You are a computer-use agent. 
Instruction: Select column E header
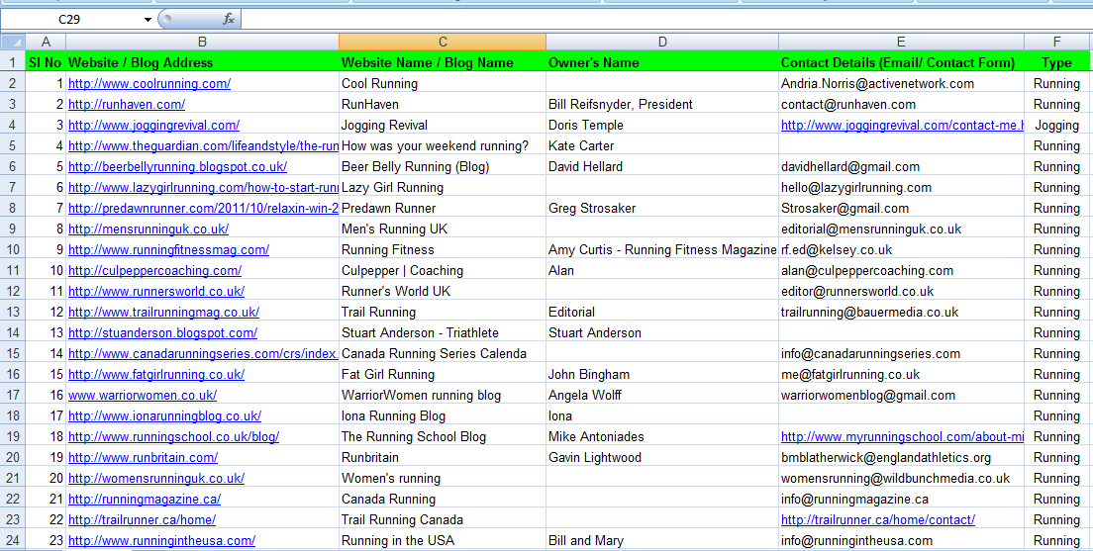click(x=901, y=42)
